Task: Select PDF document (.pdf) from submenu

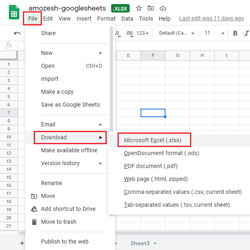Action: click(151, 166)
